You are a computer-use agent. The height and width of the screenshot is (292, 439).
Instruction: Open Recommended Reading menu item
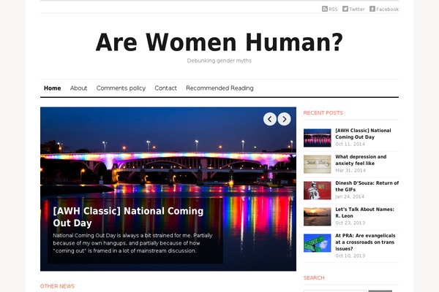tap(219, 88)
